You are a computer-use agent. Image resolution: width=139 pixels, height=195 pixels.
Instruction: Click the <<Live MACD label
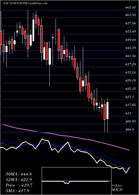[x=117, y=187]
